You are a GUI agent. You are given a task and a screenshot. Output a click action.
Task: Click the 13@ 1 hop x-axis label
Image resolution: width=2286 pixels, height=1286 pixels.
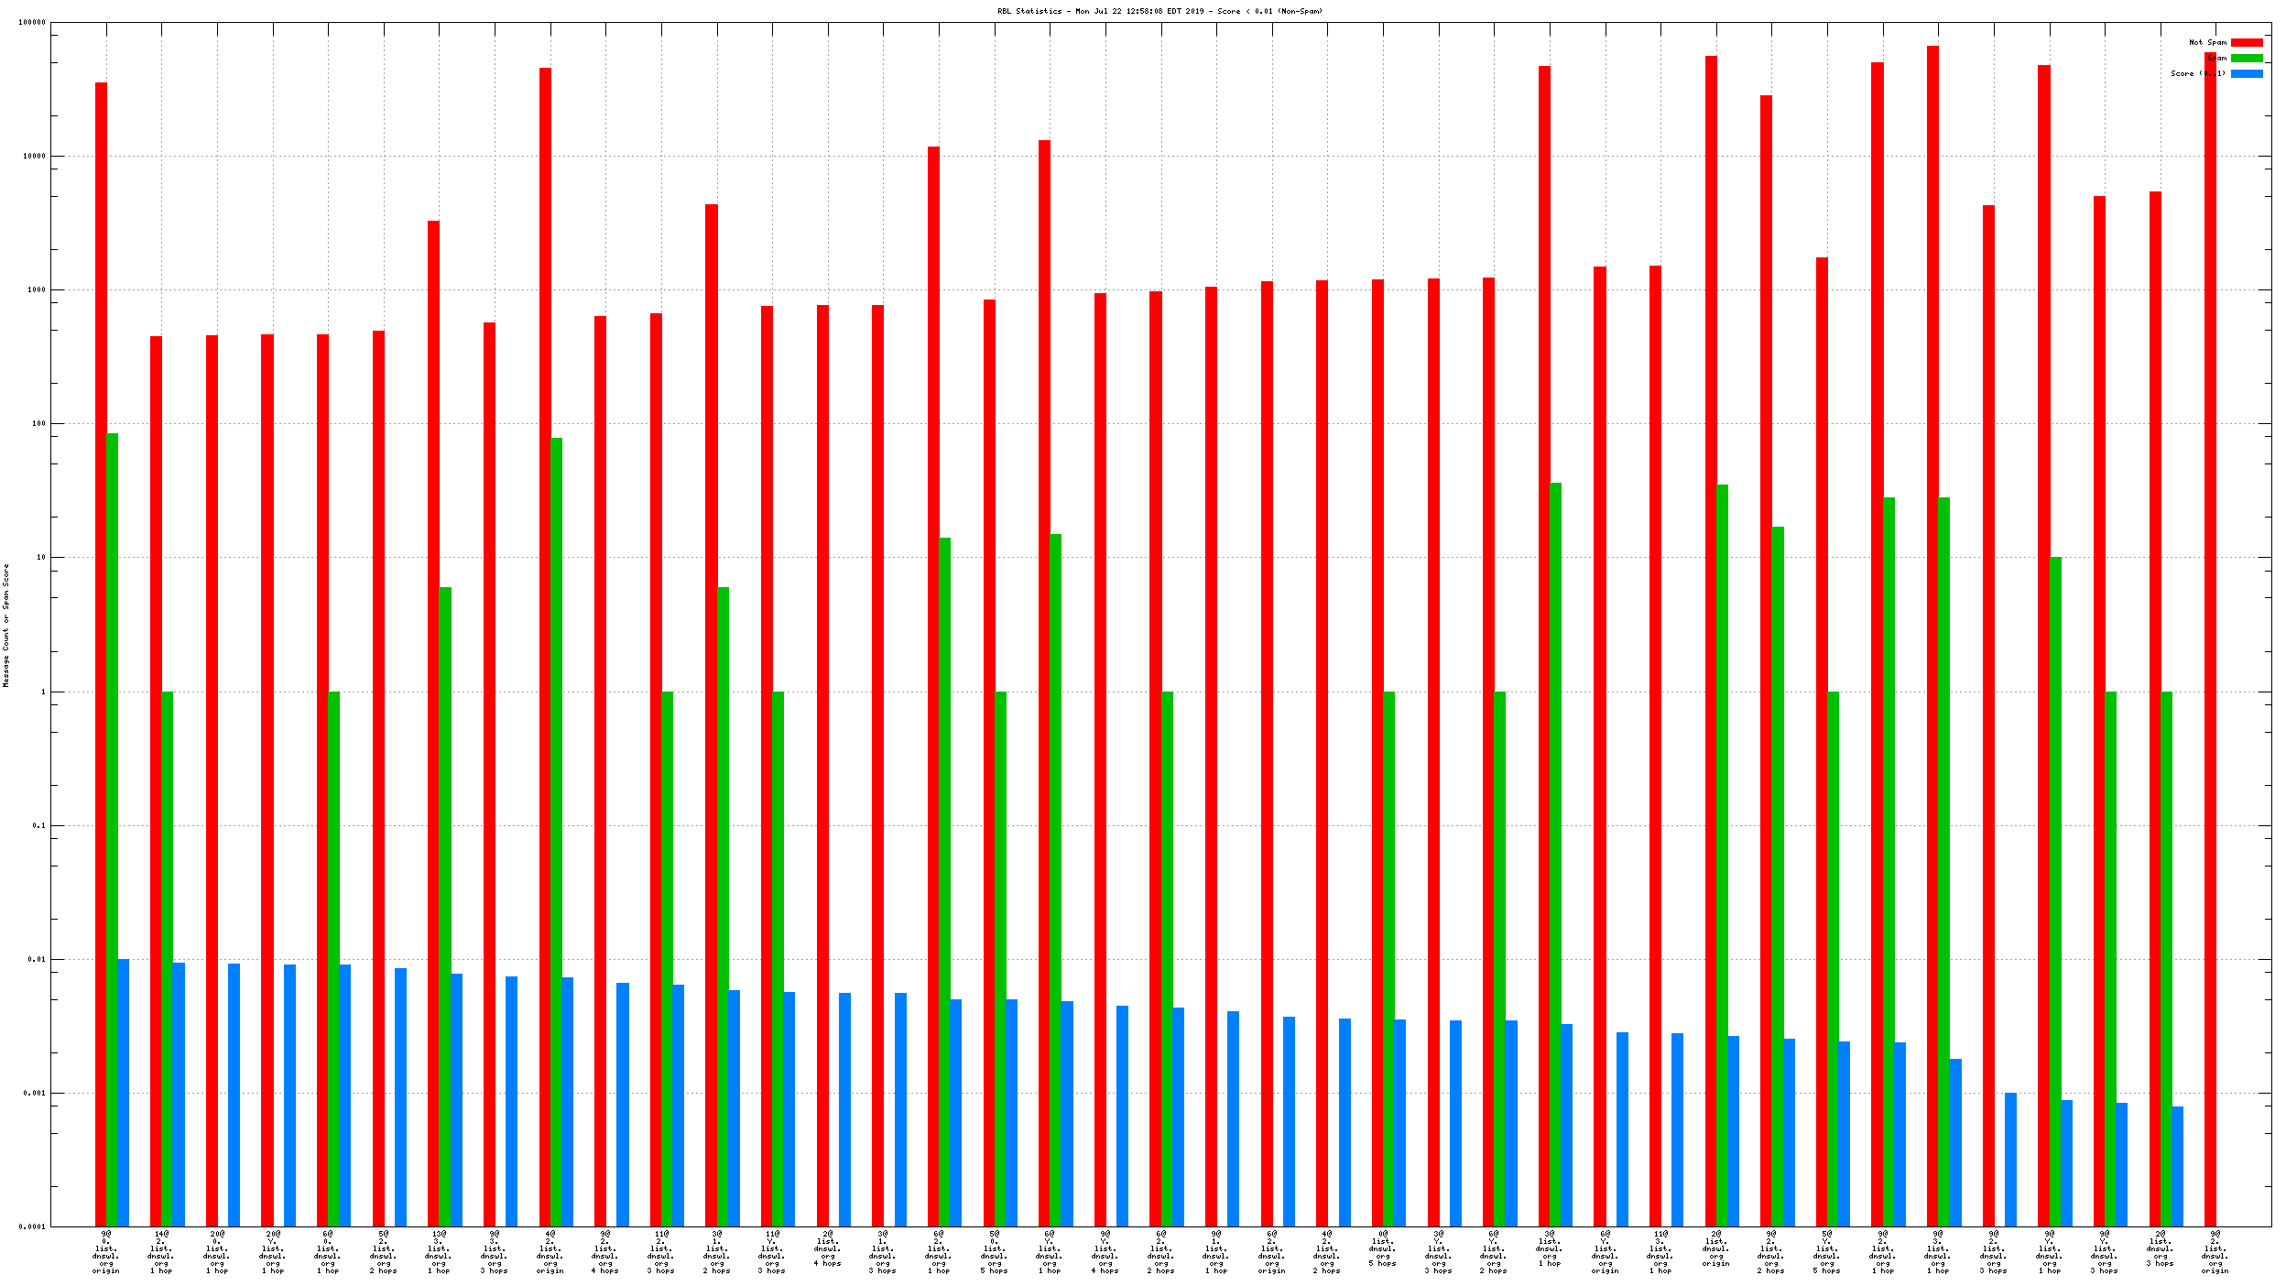[439, 1252]
